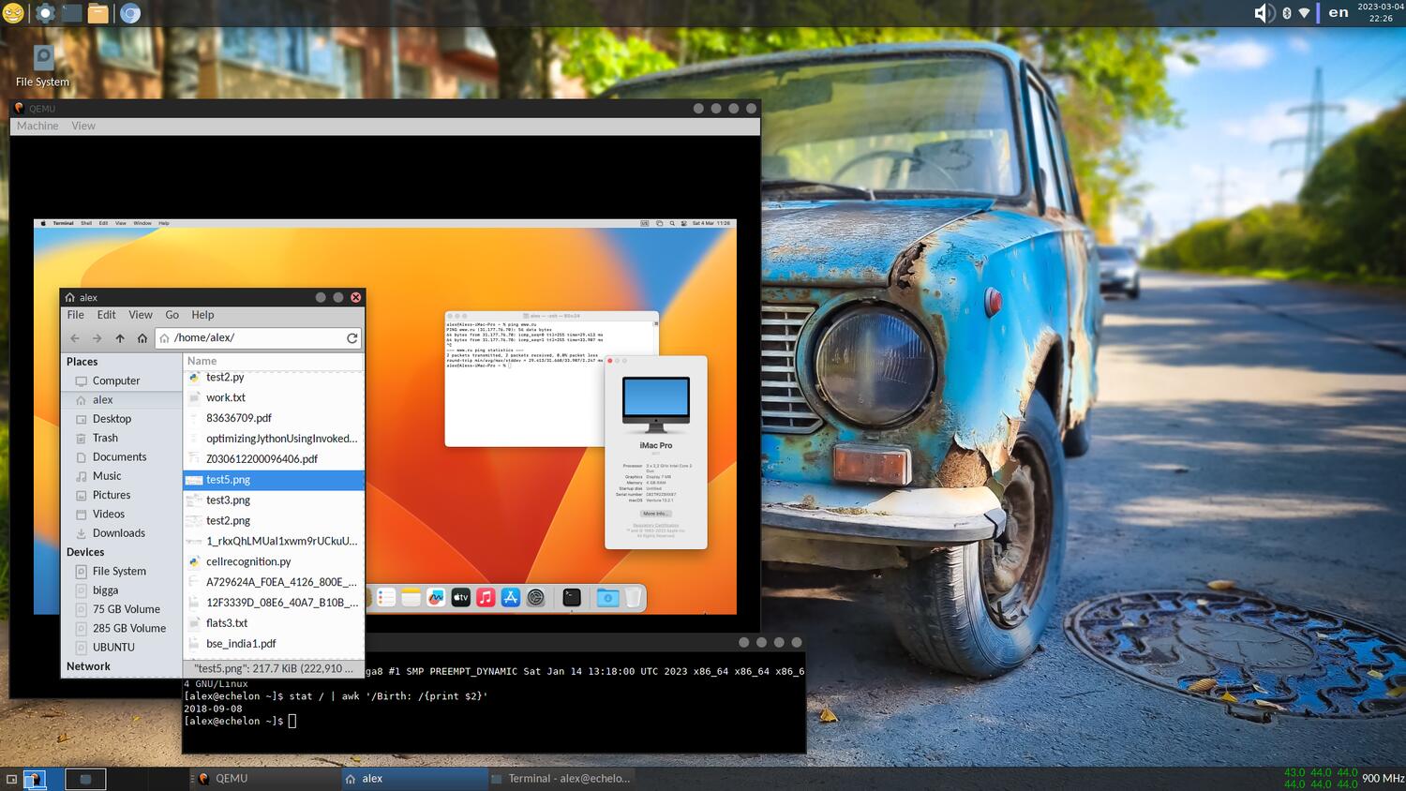This screenshot has height=791, width=1406.
Task: Launch the terminal from the top panel
Action: click(71, 13)
